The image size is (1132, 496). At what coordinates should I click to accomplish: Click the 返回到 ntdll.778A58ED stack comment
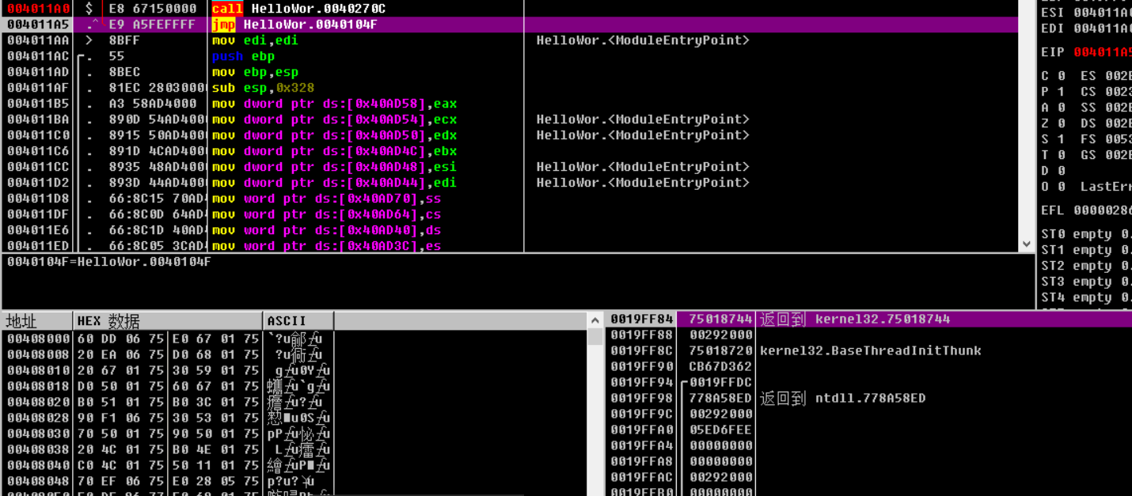[x=842, y=398]
